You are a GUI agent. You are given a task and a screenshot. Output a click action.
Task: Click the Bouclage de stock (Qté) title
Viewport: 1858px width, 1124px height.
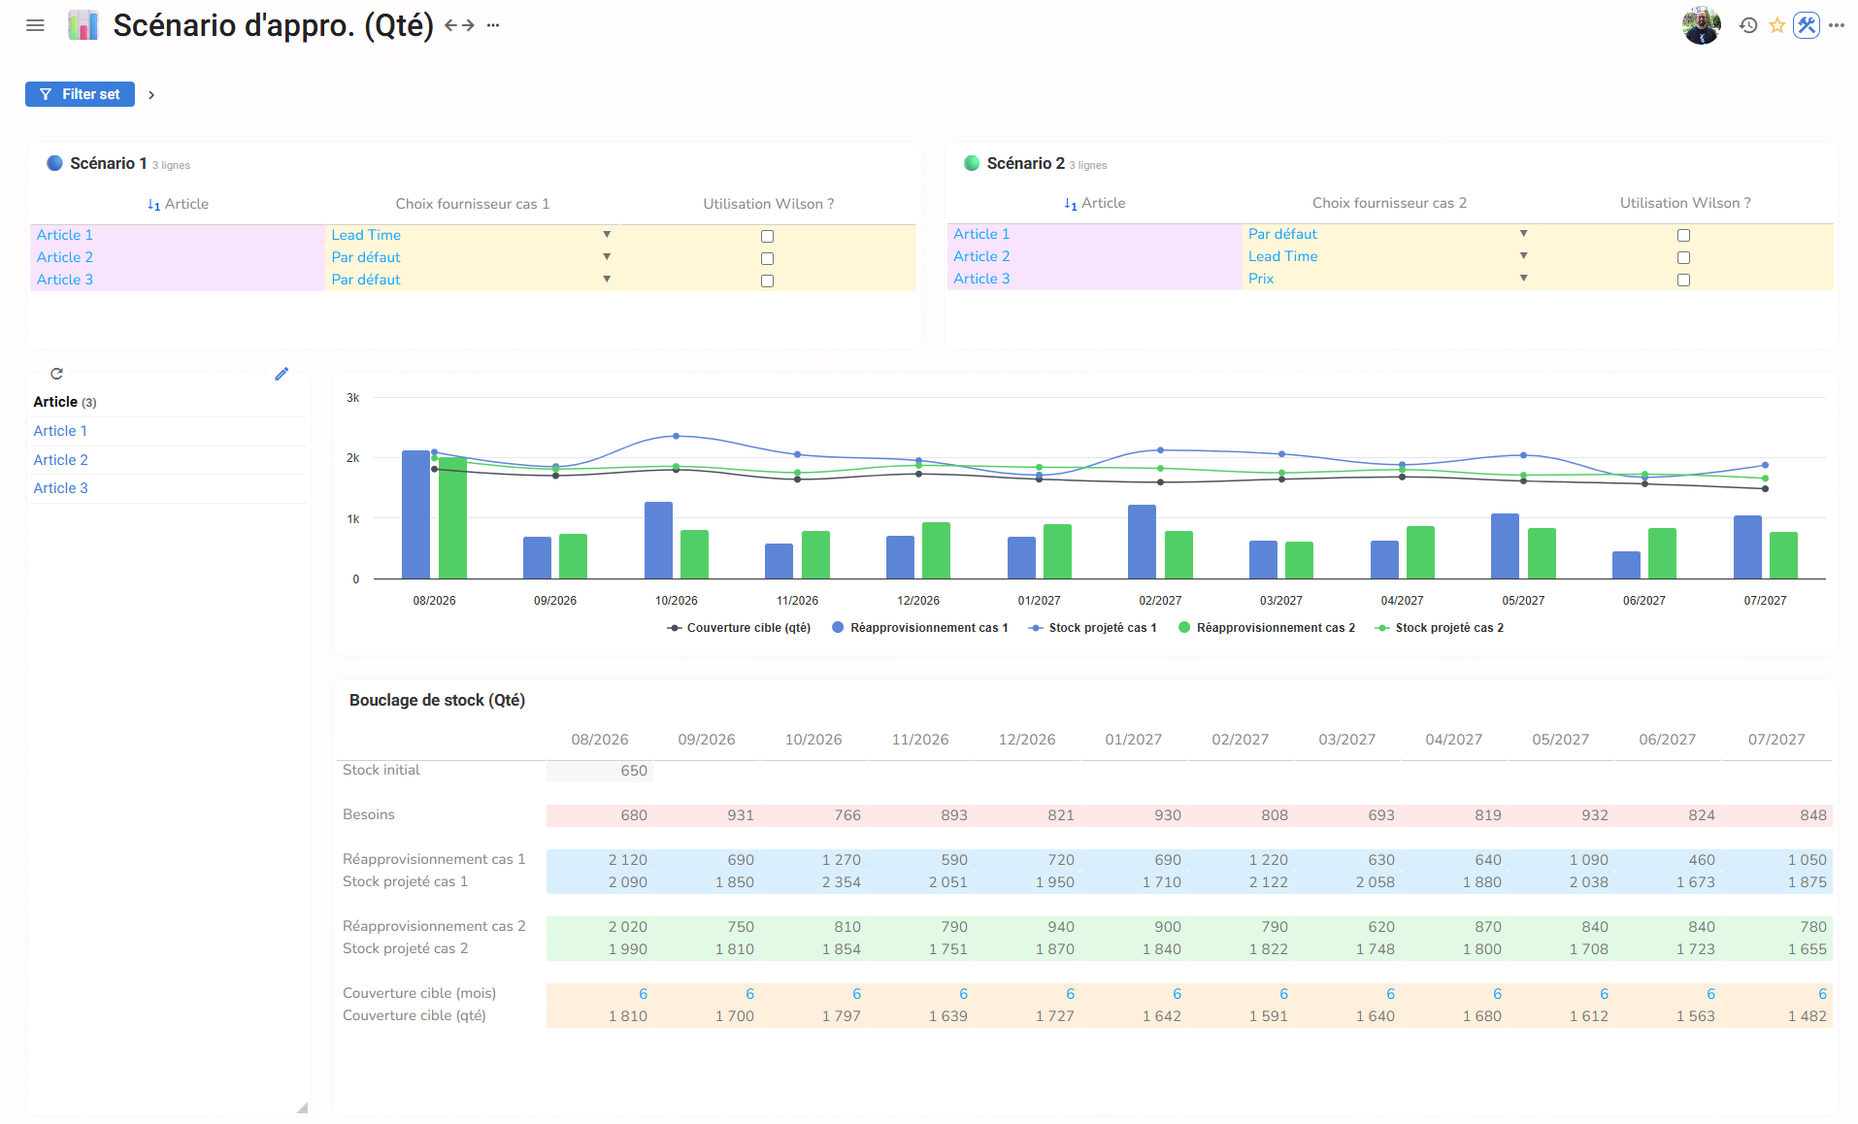pos(437,701)
